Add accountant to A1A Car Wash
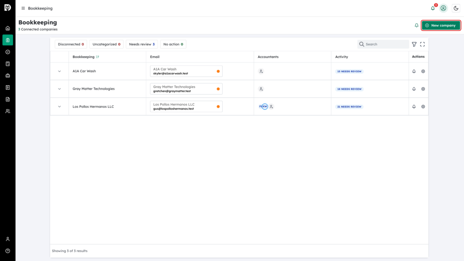464x261 pixels. pyautogui.click(x=261, y=71)
